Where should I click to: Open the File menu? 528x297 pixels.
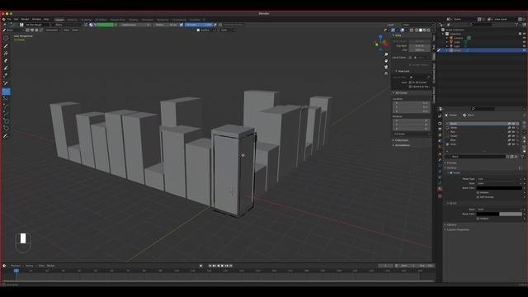pyautogui.click(x=9, y=19)
